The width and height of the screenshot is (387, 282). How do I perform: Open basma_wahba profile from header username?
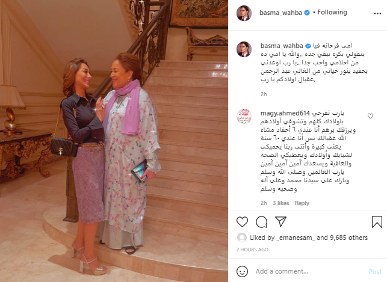[280, 13]
